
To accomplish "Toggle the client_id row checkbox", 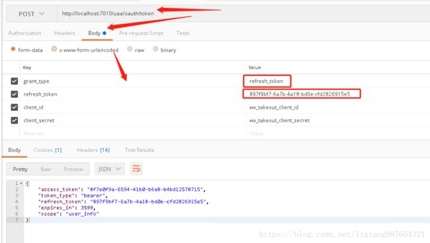I will (15, 107).
